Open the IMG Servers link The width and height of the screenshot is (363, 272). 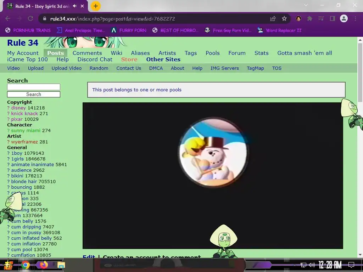(x=224, y=68)
